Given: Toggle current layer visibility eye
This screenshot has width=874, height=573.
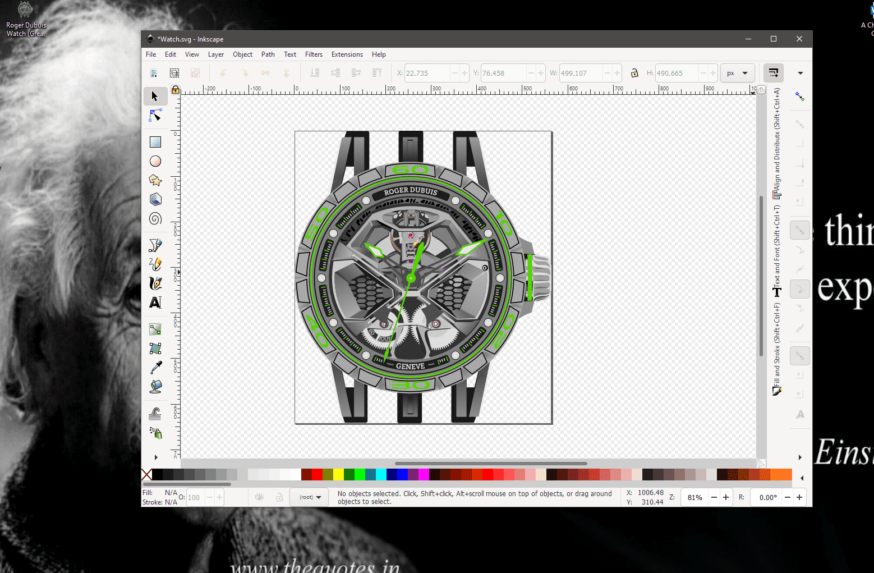Looking at the screenshot, I should click(x=259, y=497).
